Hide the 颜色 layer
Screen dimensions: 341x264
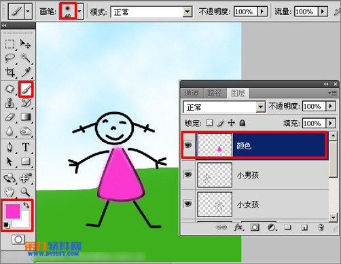pos(188,145)
